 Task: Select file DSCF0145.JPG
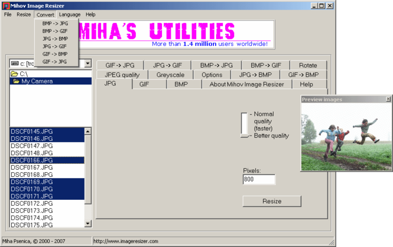(x=47, y=131)
